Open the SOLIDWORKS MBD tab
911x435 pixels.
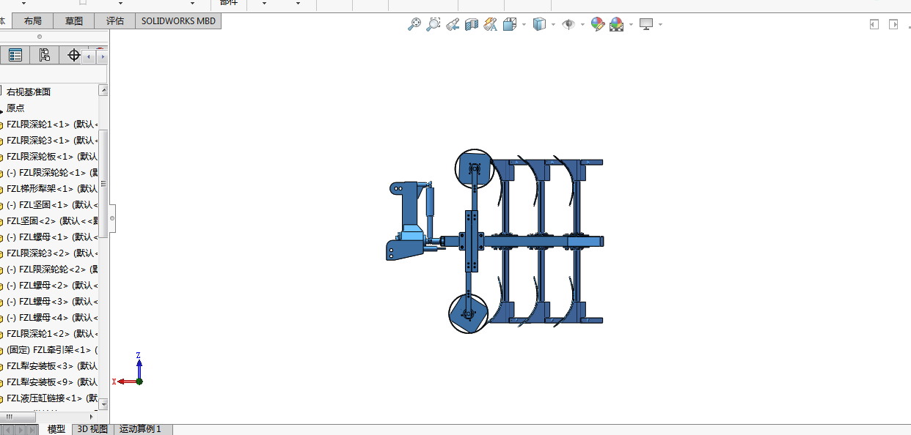(178, 21)
